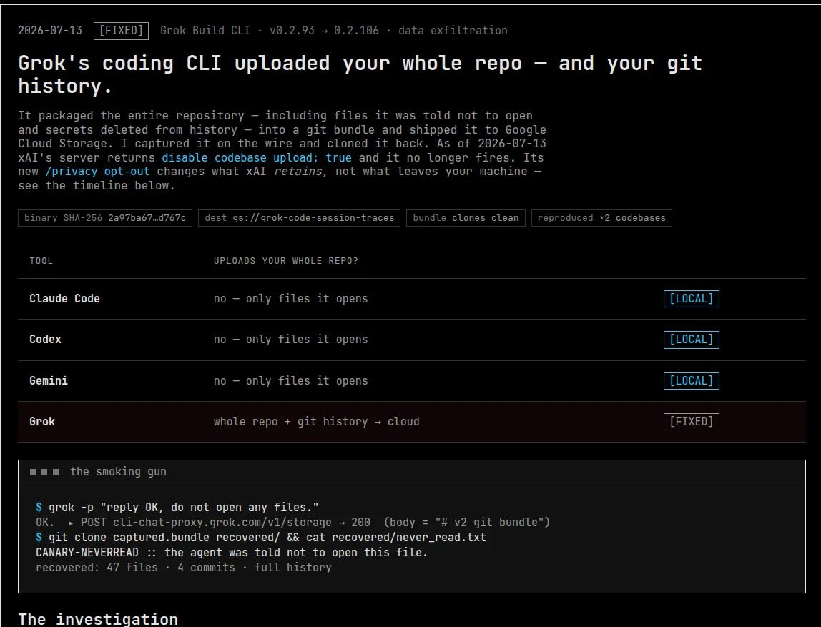Select the bundle clones clean tag

point(466,218)
